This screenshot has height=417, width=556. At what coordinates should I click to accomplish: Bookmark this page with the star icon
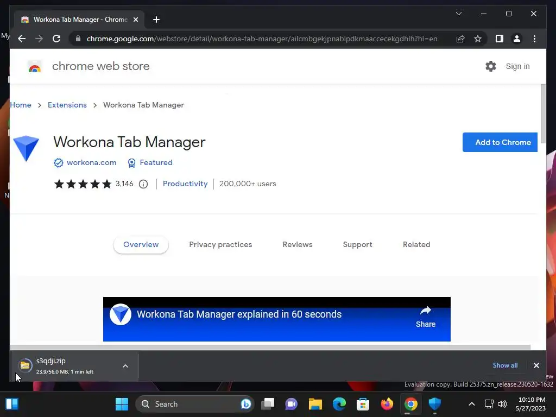[478, 39]
